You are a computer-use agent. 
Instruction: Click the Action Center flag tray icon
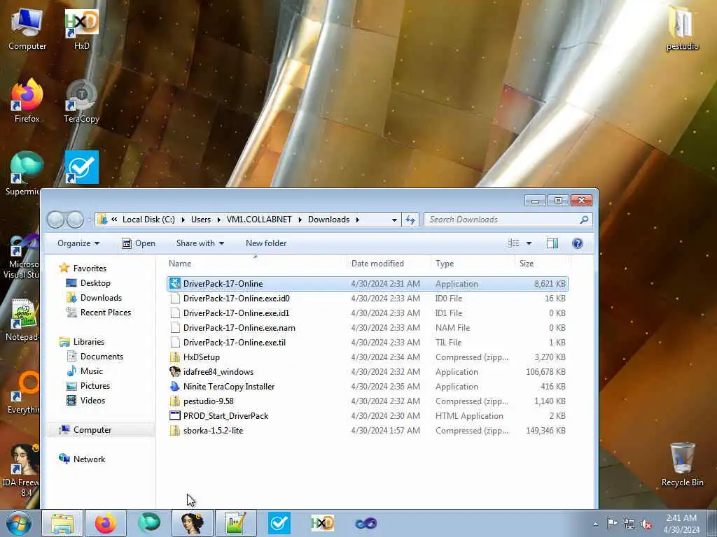pyautogui.click(x=612, y=523)
